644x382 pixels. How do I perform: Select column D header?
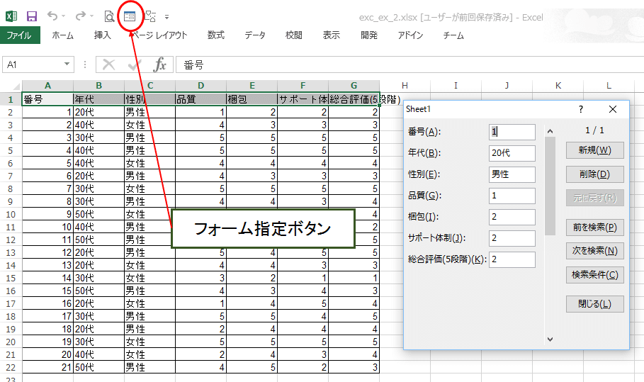click(200, 86)
